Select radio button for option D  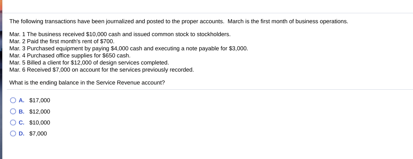13,134
